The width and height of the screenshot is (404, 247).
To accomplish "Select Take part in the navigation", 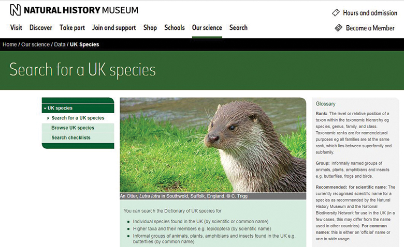I will [73, 28].
